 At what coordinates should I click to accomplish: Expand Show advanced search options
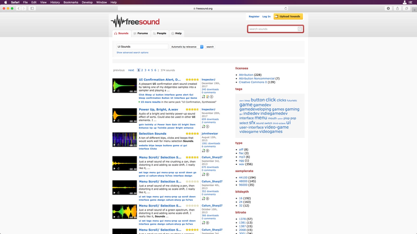(x=132, y=53)
